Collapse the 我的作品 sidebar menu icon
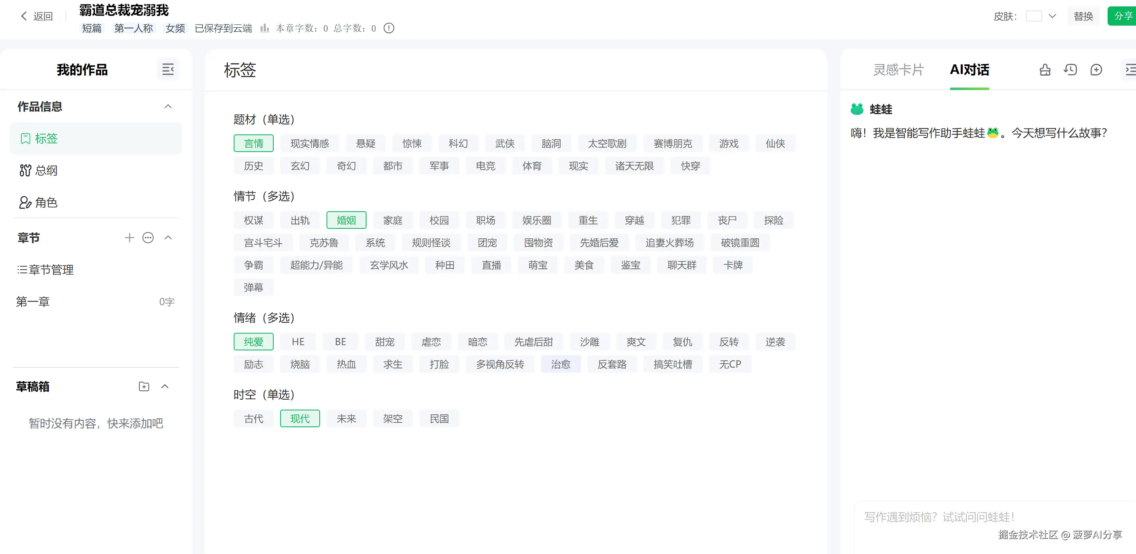 [x=168, y=69]
